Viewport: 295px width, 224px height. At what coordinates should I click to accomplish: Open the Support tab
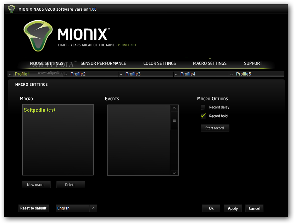(253, 63)
